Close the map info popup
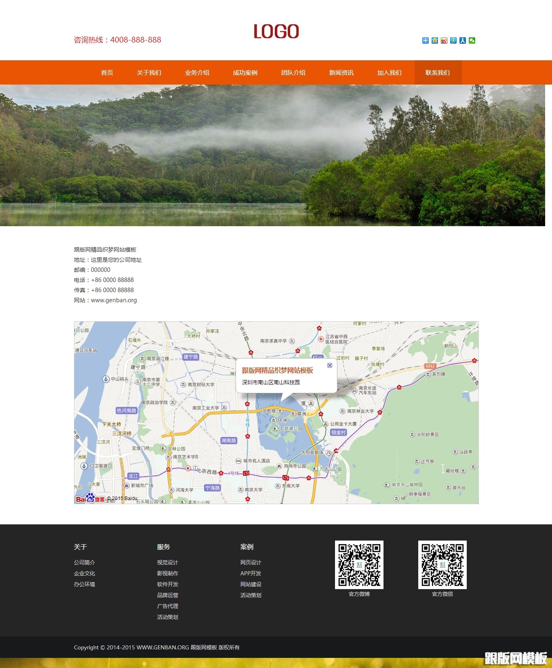The width and height of the screenshot is (552, 668). [x=329, y=365]
